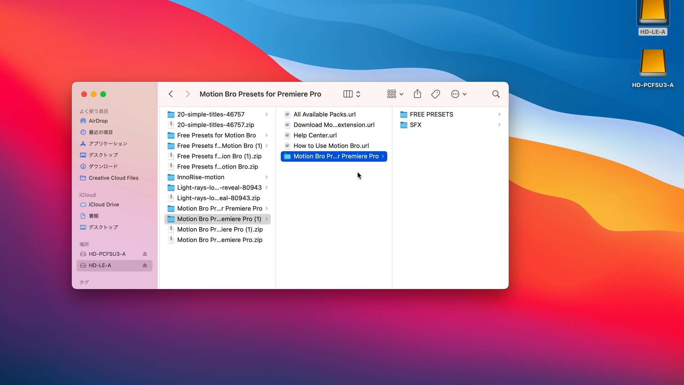
Task: Select Free Presets f...Motion Bro (1) folder
Action: pyautogui.click(x=217, y=146)
